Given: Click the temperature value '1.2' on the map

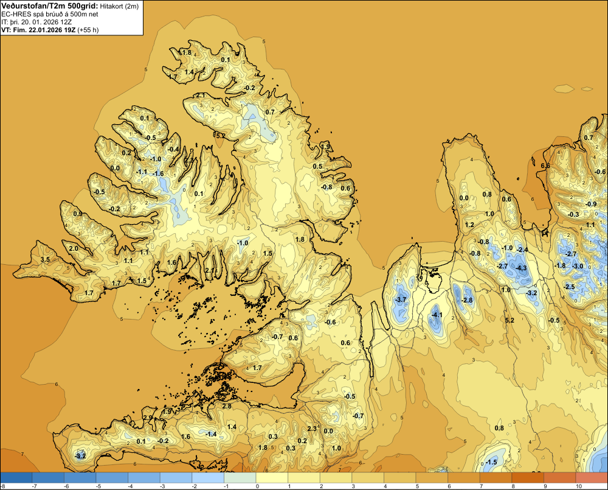Looking at the screenshot, I should click(x=469, y=225).
